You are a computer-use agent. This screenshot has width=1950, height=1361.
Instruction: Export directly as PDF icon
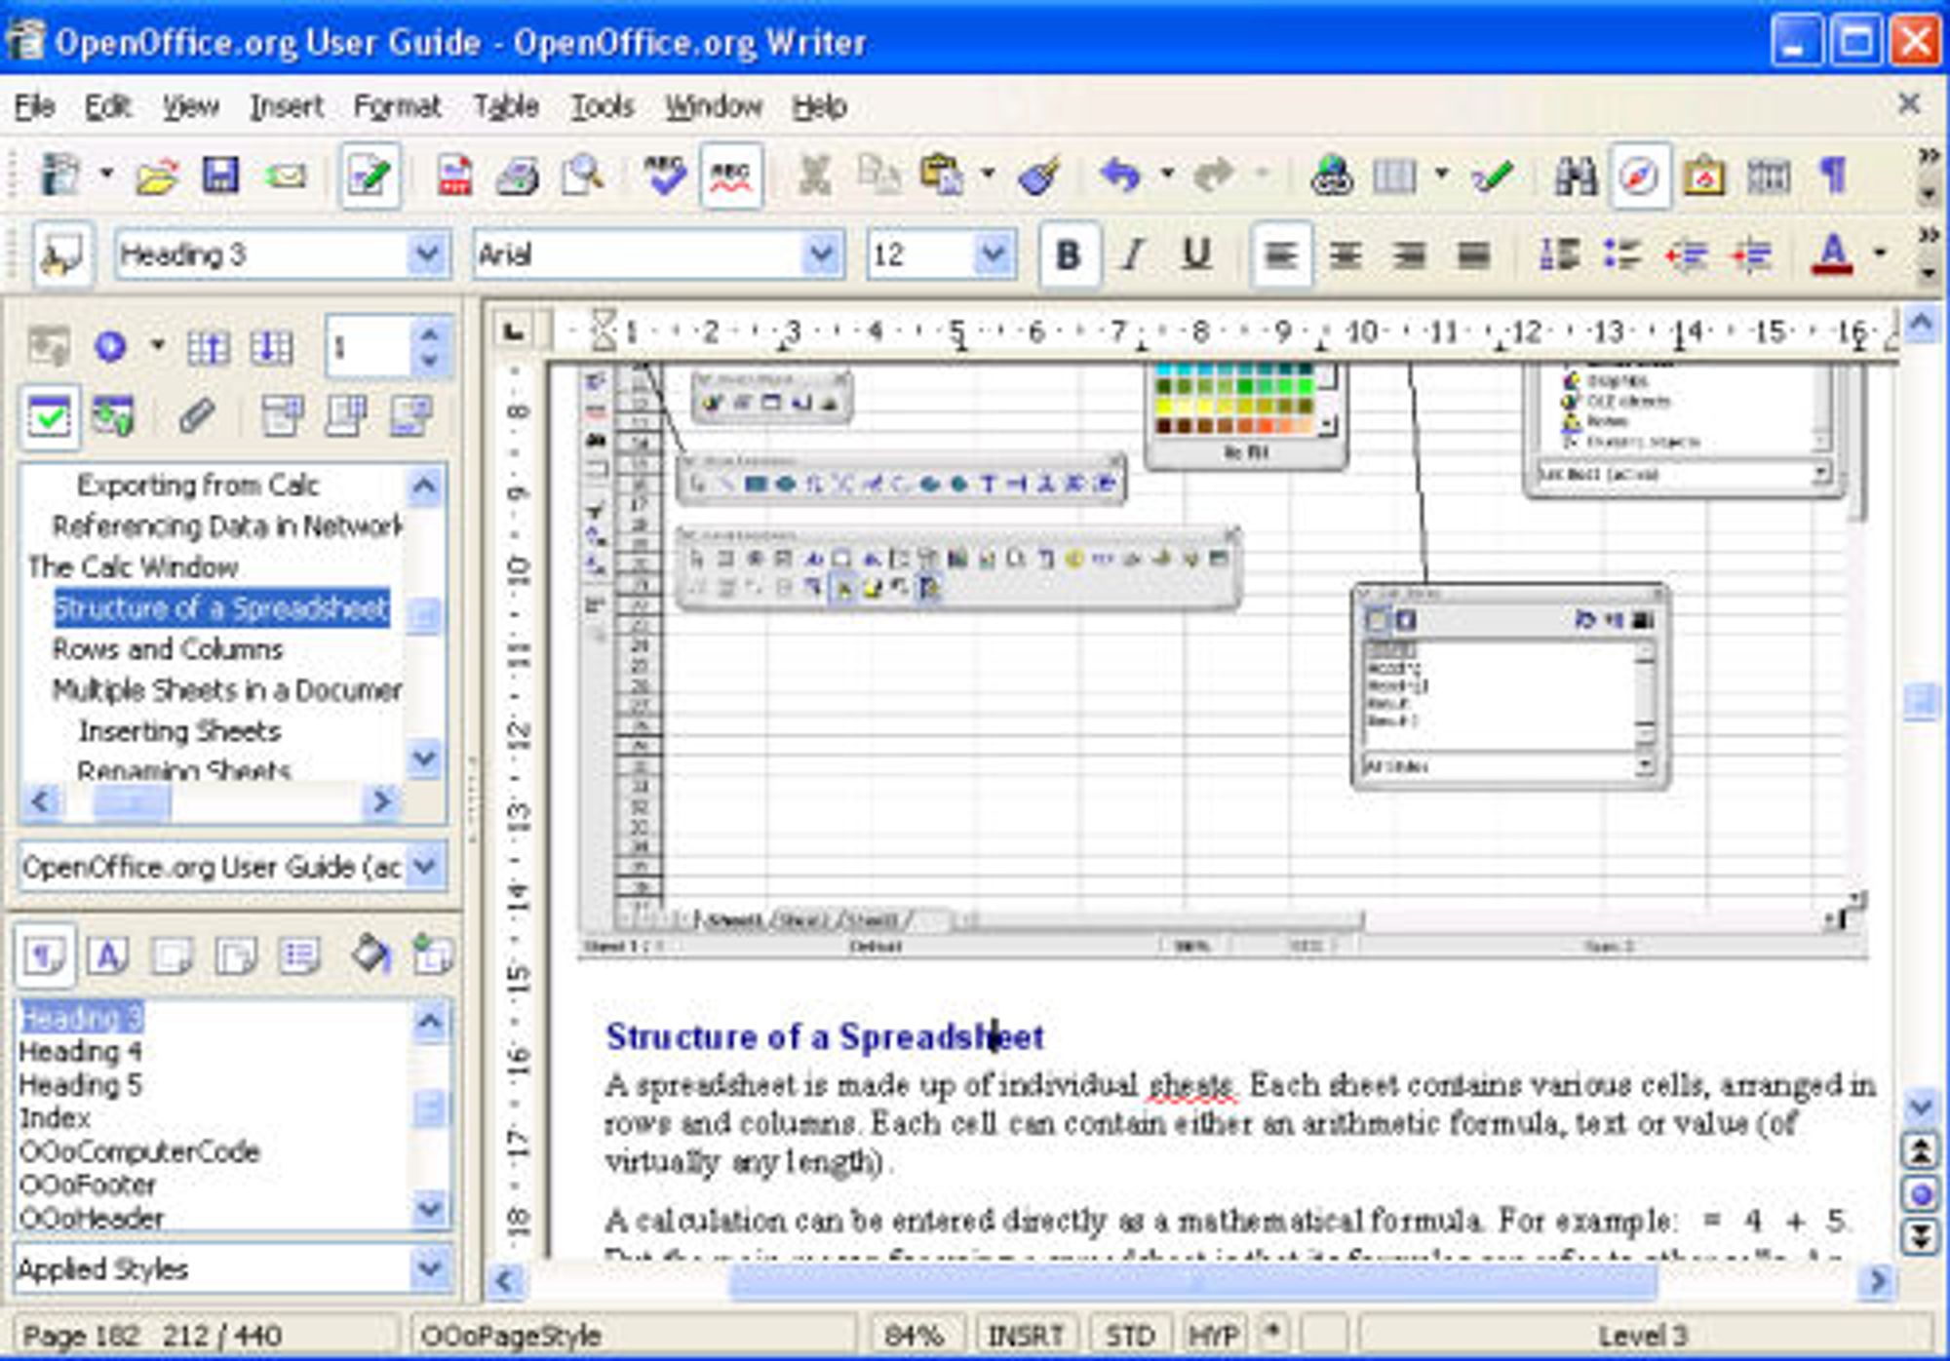click(x=454, y=176)
